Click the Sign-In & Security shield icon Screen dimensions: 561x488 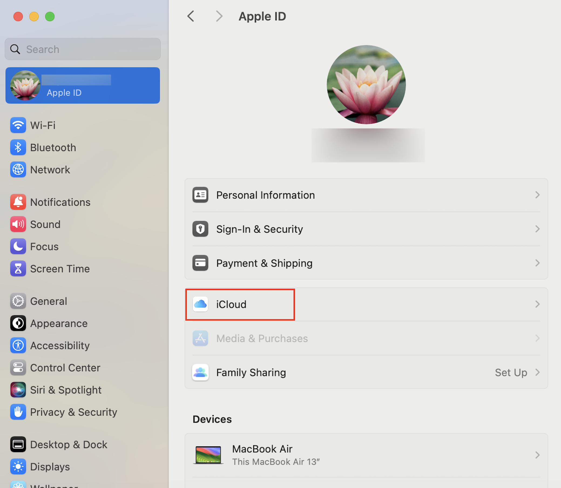tap(200, 229)
